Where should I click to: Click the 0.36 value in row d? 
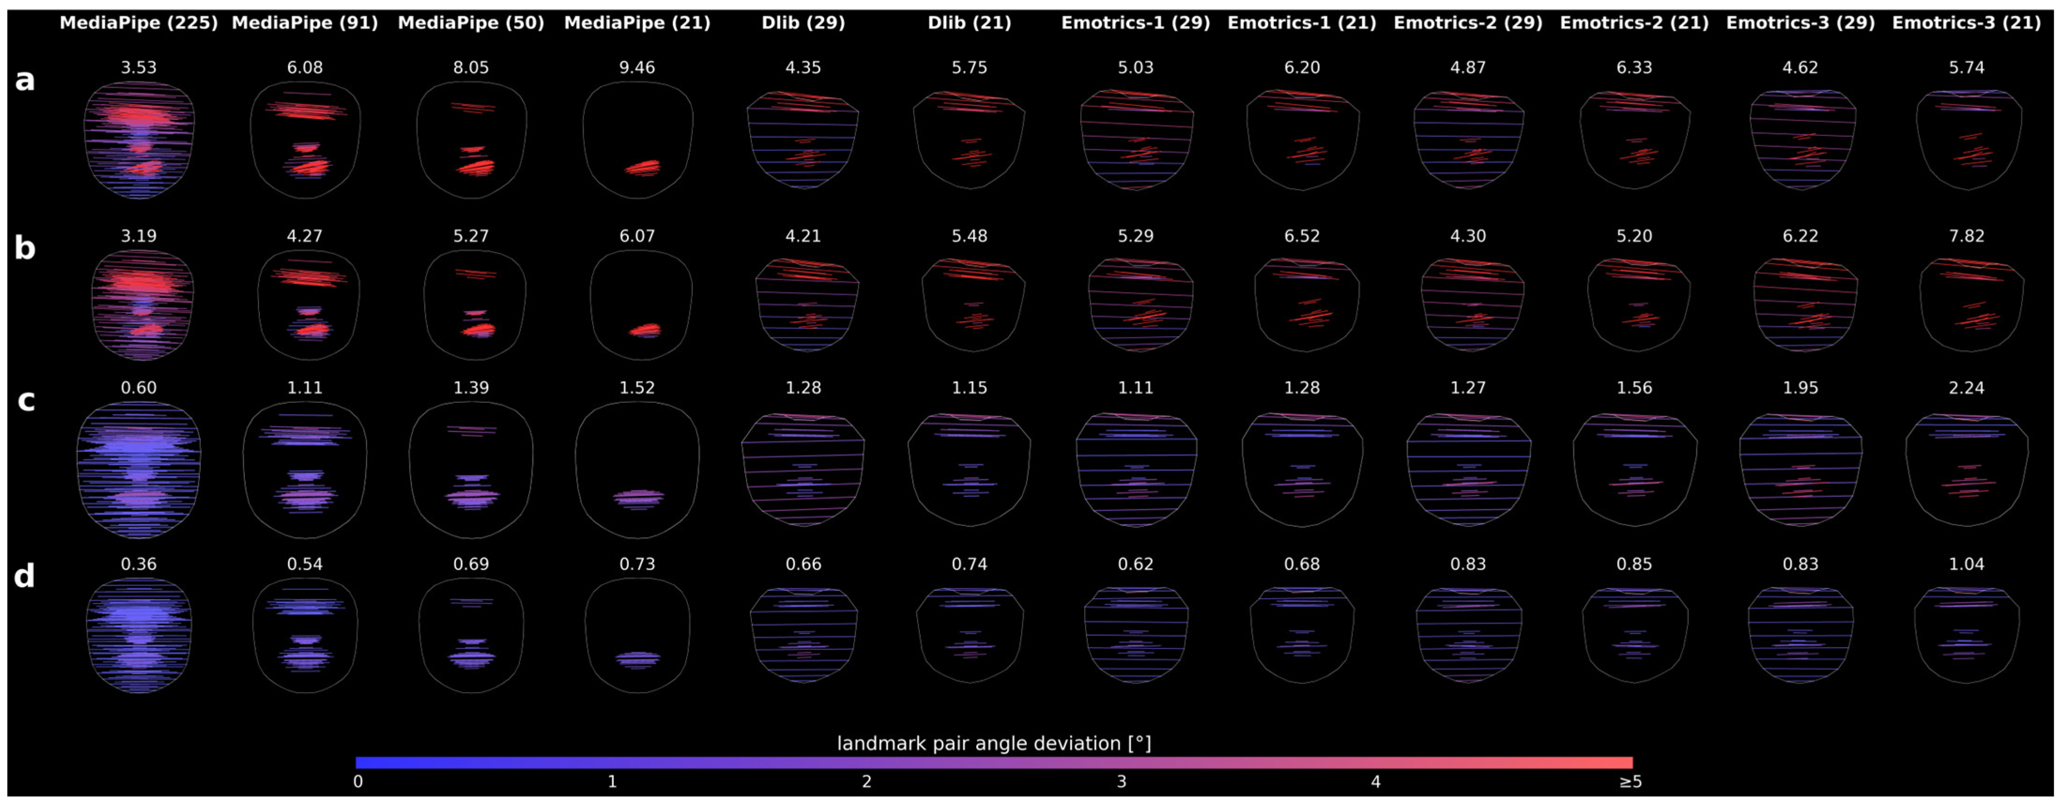139,564
